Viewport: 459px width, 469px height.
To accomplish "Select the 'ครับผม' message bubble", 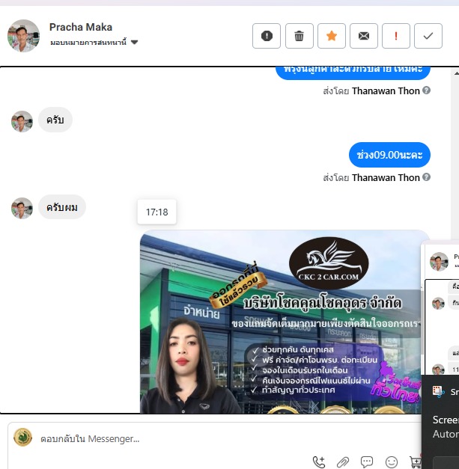I will (62, 207).
